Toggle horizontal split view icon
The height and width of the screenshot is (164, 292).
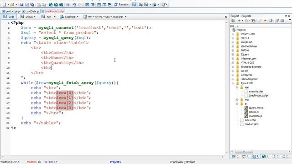tap(99, 5)
